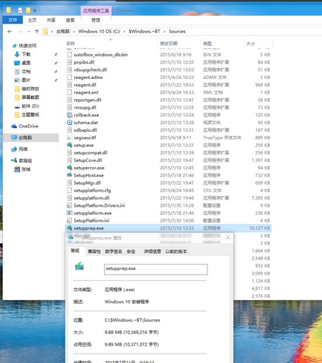Image resolution: width=322 pixels, height=363 pixels.
Task: Open 屏幕截图 folder in the sidebar
Action: click(x=30, y=98)
